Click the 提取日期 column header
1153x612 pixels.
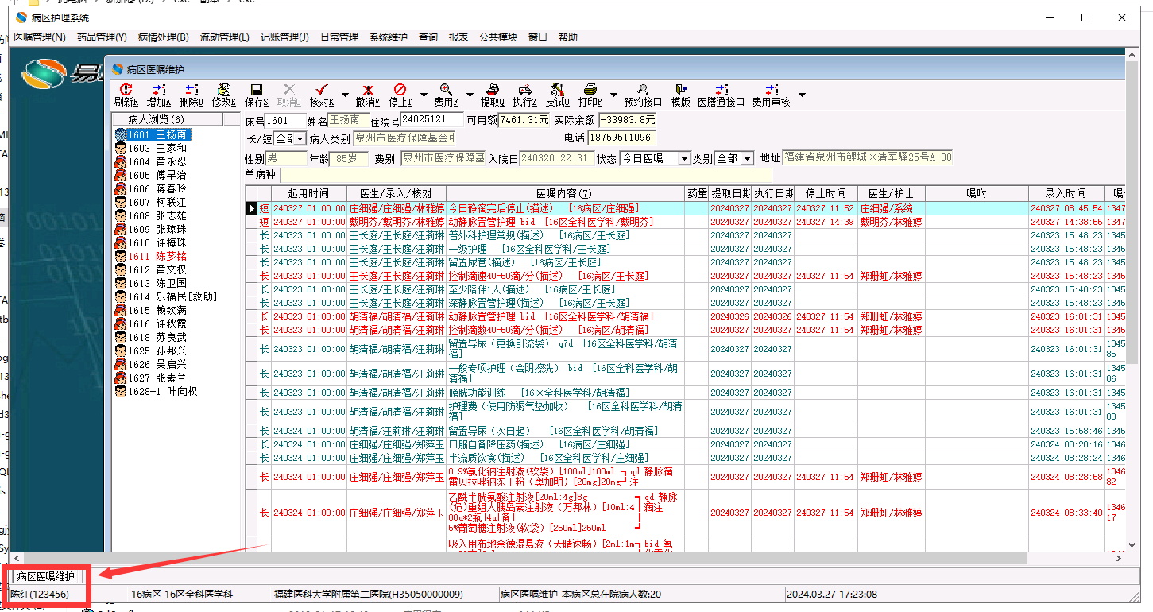tap(729, 193)
